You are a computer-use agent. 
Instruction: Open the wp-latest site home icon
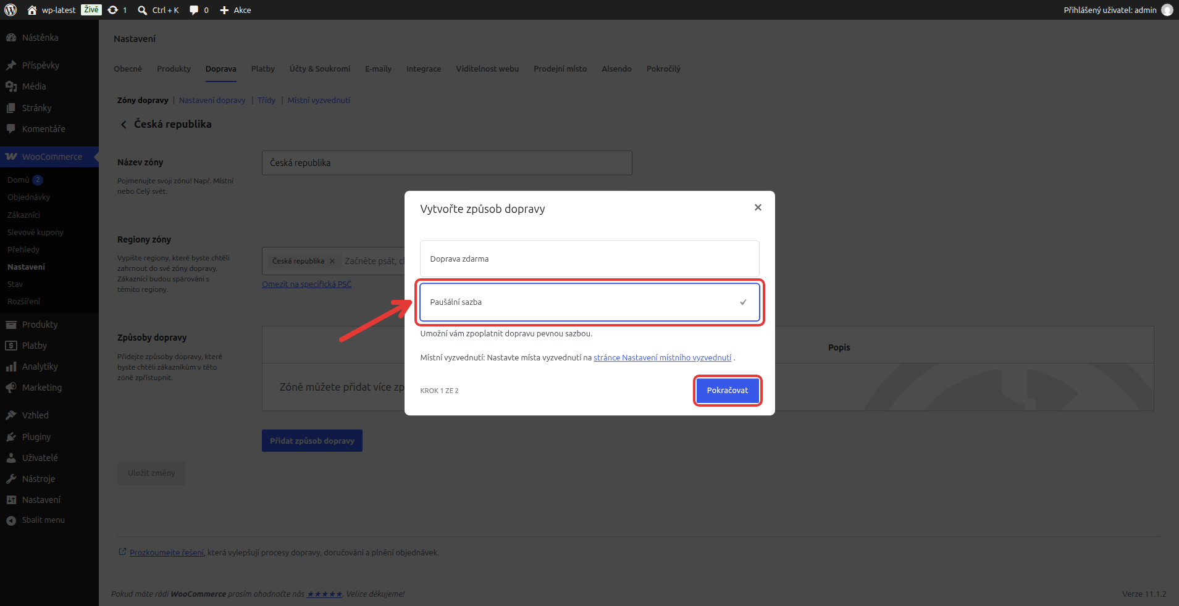point(32,10)
